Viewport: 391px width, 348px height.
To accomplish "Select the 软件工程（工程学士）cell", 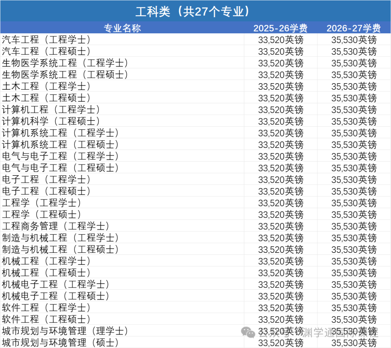I will coord(46,308).
